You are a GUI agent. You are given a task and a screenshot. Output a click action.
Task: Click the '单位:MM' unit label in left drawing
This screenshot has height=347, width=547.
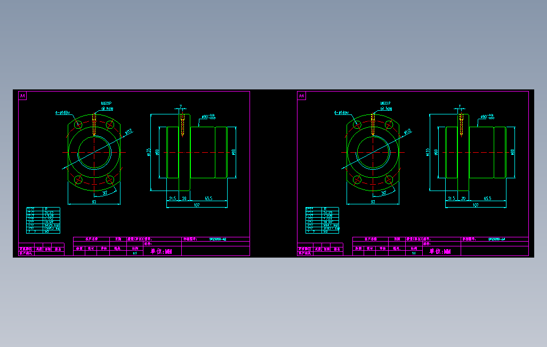click(161, 251)
